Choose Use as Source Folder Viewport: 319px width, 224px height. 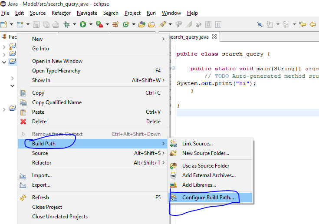(x=210, y=165)
